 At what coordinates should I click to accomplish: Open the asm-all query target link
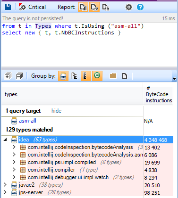tap(27, 121)
